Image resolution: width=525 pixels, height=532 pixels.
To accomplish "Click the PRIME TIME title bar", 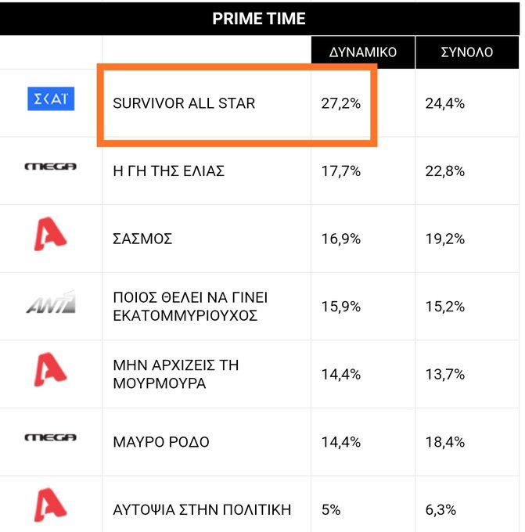I will point(259,18).
